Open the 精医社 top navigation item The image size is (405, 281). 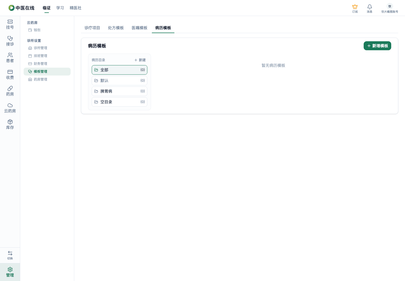pyautogui.click(x=76, y=8)
